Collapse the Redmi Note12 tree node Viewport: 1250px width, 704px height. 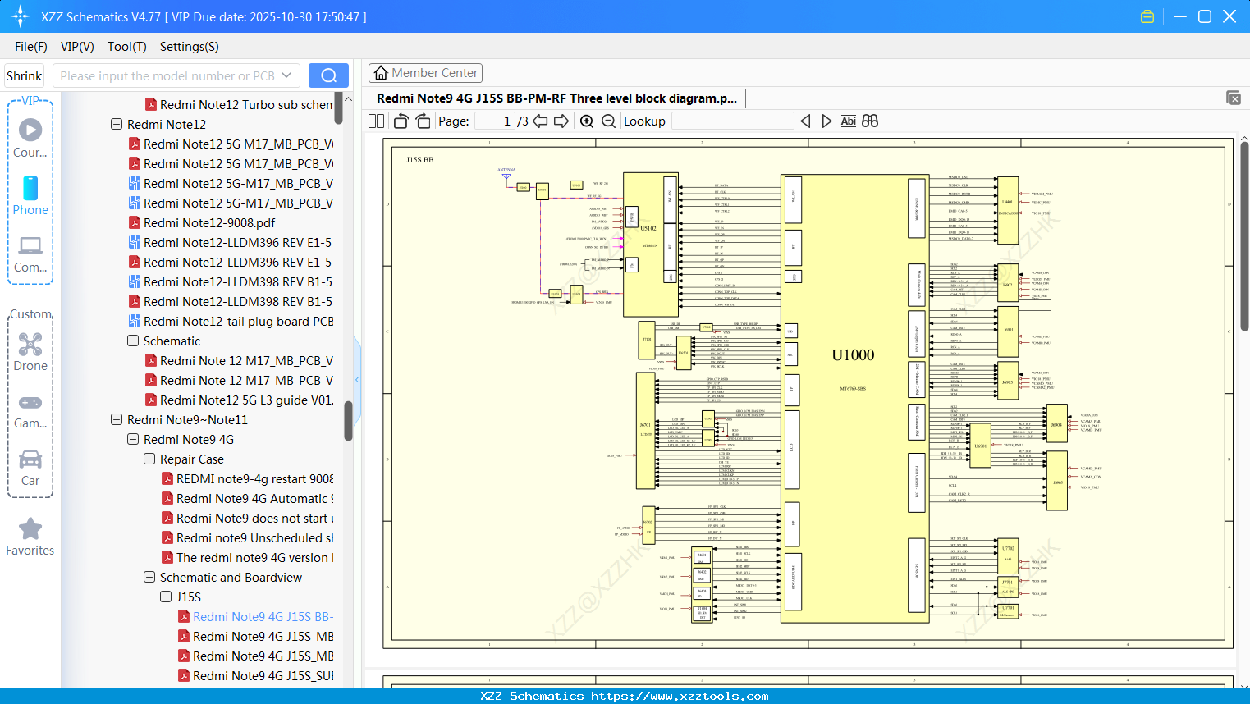point(116,124)
